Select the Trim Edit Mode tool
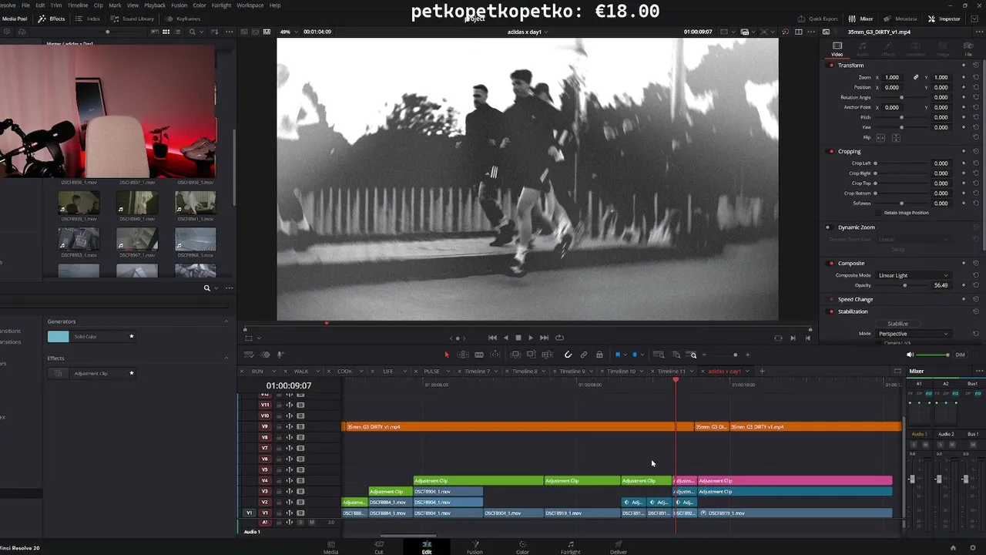 coord(463,355)
